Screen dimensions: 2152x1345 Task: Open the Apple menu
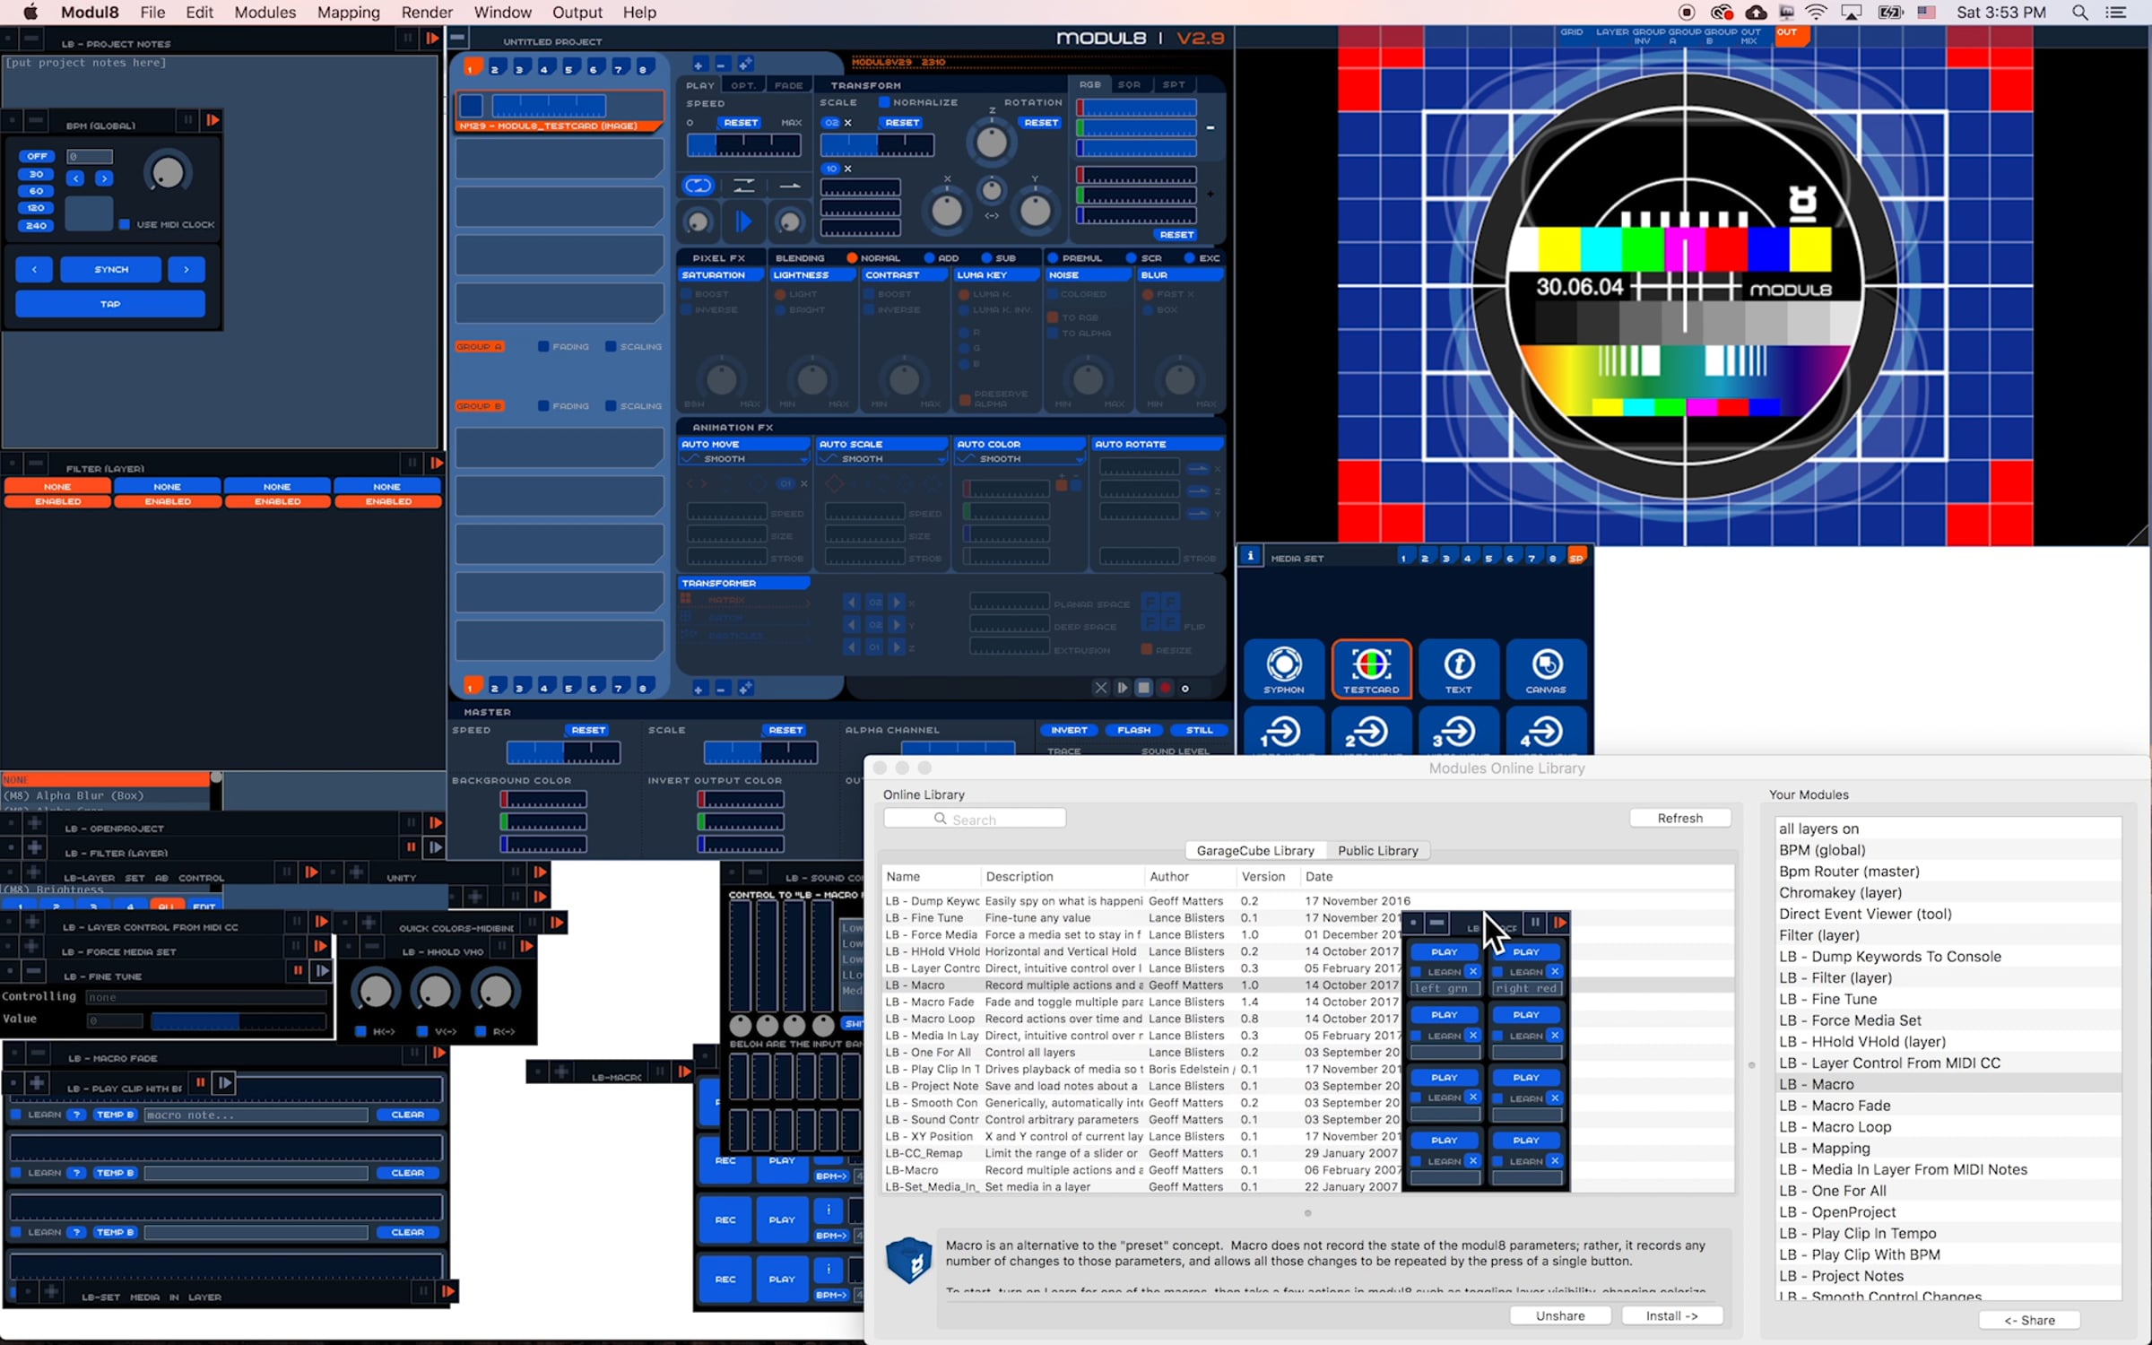pyautogui.click(x=30, y=13)
